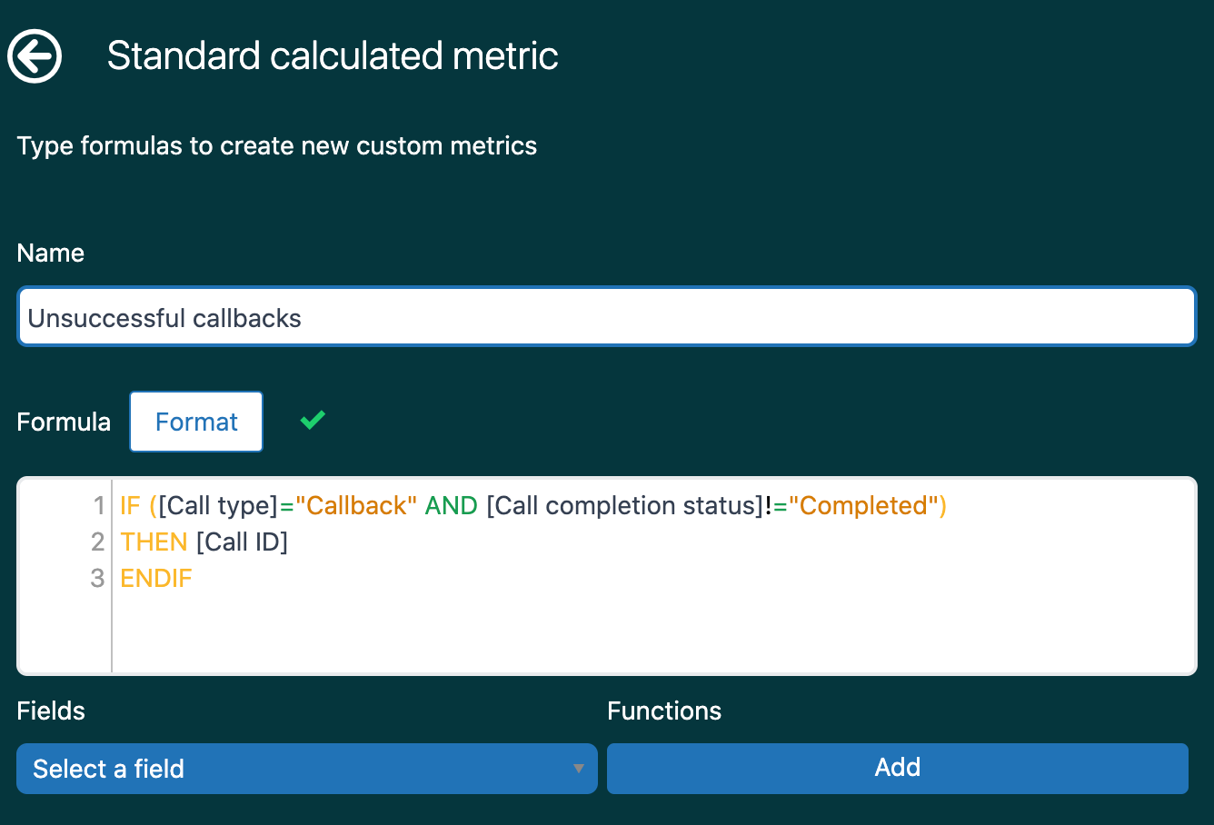The width and height of the screenshot is (1214, 825).
Task: Click [Call completion status] in the formula
Action: [x=624, y=506]
